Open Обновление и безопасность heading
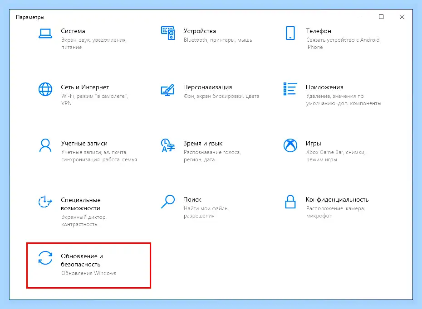422x309 pixels. (82, 260)
